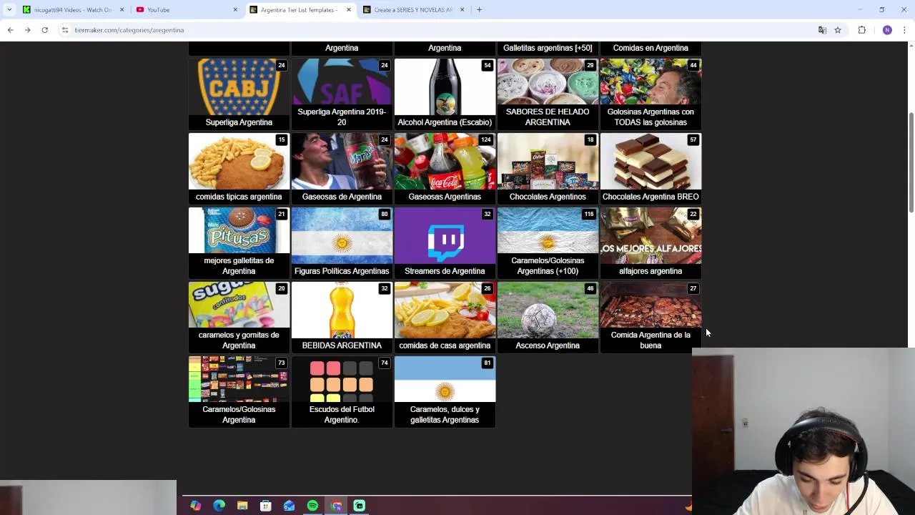
Task: Open the Chrome profile avatar
Action: coord(887,30)
